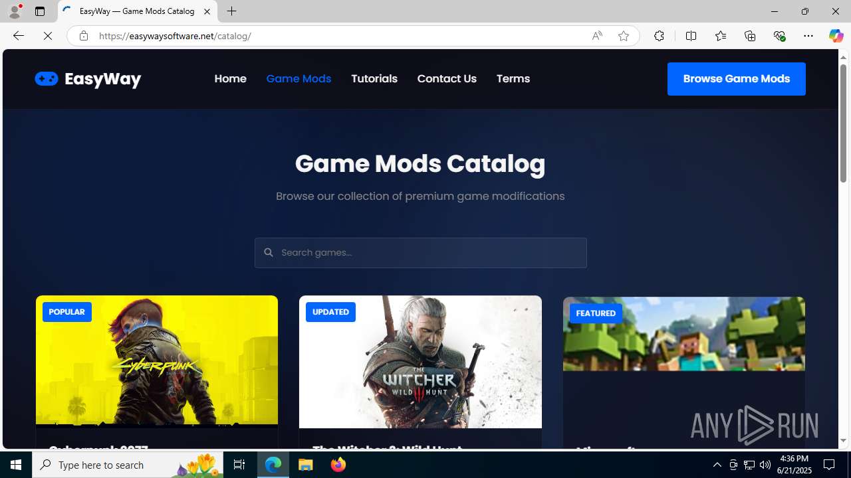The image size is (851, 478).
Task: Toggle Split screen view
Action: [691, 36]
